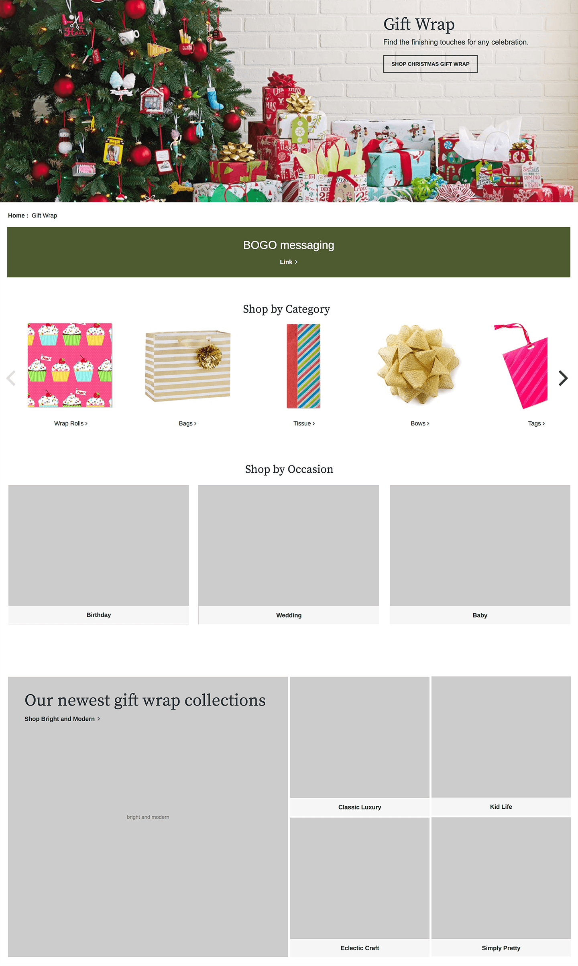Open the Classic Luxury collection tile
This screenshot has height=966, width=578.
point(360,746)
